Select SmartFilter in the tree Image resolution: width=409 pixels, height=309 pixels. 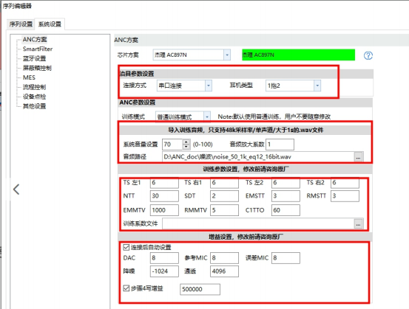coord(38,49)
